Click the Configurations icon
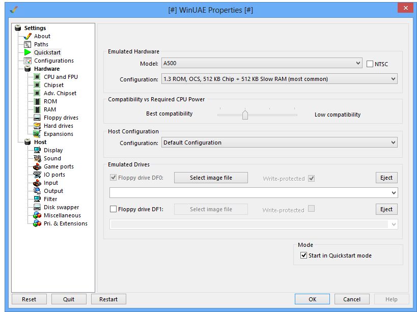Image resolution: width=417 pixels, height=312 pixels. pos(27,61)
